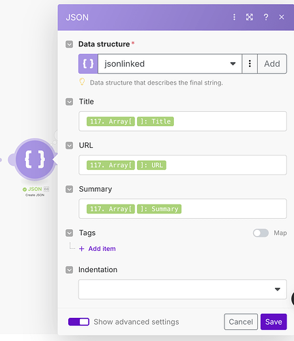Image resolution: width=294 pixels, height=341 pixels.
Task: Click the Add data structure button
Action: pyautogui.click(x=272, y=63)
